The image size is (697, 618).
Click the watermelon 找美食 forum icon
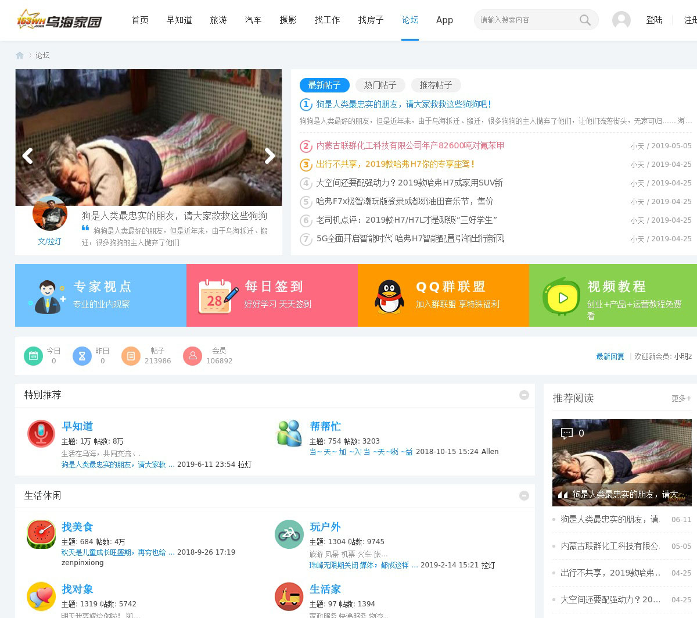[41, 534]
